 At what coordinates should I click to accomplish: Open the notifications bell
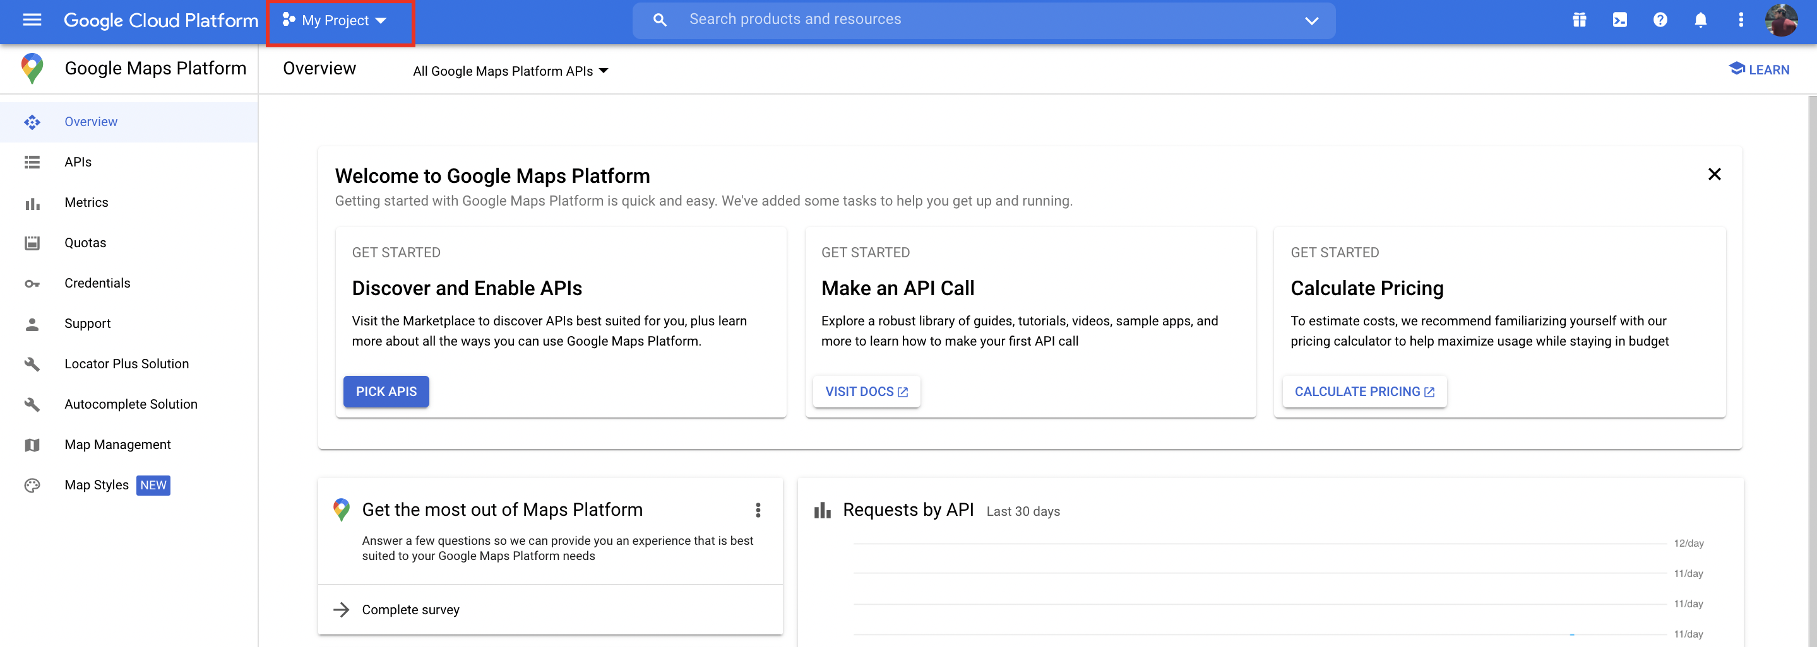coord(1700,20)
